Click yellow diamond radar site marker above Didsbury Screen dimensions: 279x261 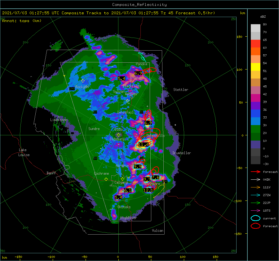(118, 135)
